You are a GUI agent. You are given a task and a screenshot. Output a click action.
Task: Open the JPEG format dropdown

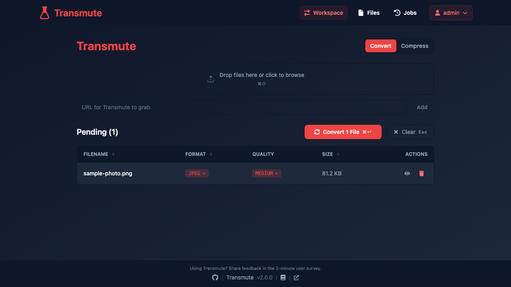197,173
